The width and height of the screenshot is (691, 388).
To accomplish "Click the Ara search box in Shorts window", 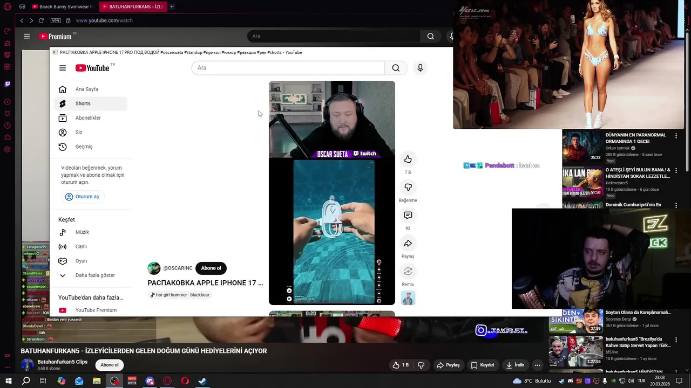I will pyautogui.click(x=288, y=68).
